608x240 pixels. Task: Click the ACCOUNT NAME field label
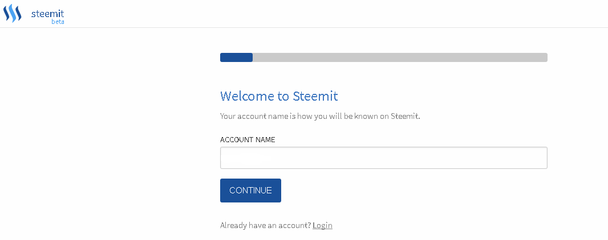[x=248, y=140]
